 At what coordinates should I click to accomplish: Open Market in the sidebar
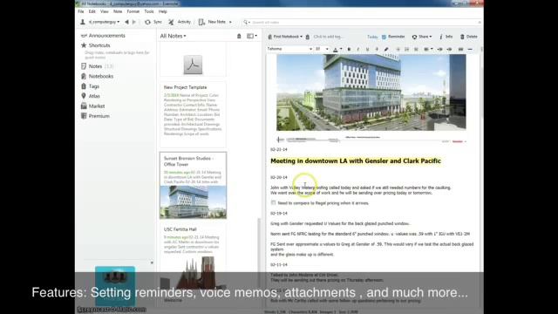click(93, 106)
